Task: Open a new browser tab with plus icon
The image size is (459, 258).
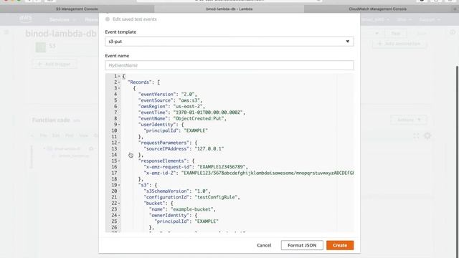Action: pos(455,9)
